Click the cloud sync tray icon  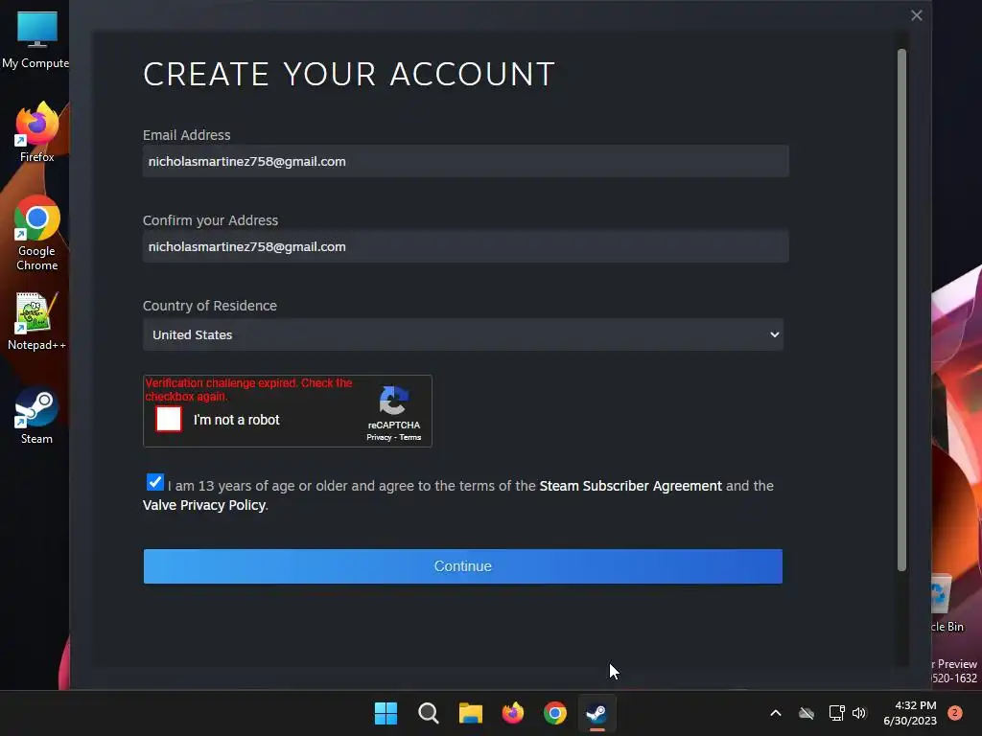pyautogui.click(x=806, y=713)
